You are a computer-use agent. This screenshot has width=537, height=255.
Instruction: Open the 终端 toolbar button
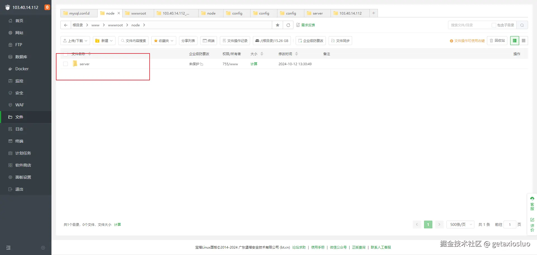(x=209, y=41)
